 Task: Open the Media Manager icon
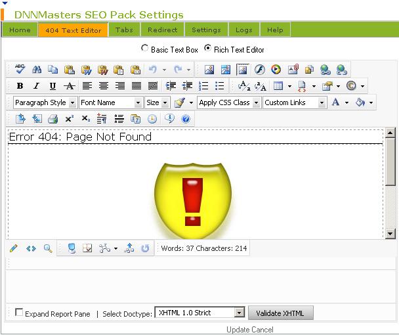[x=276, y=70]
